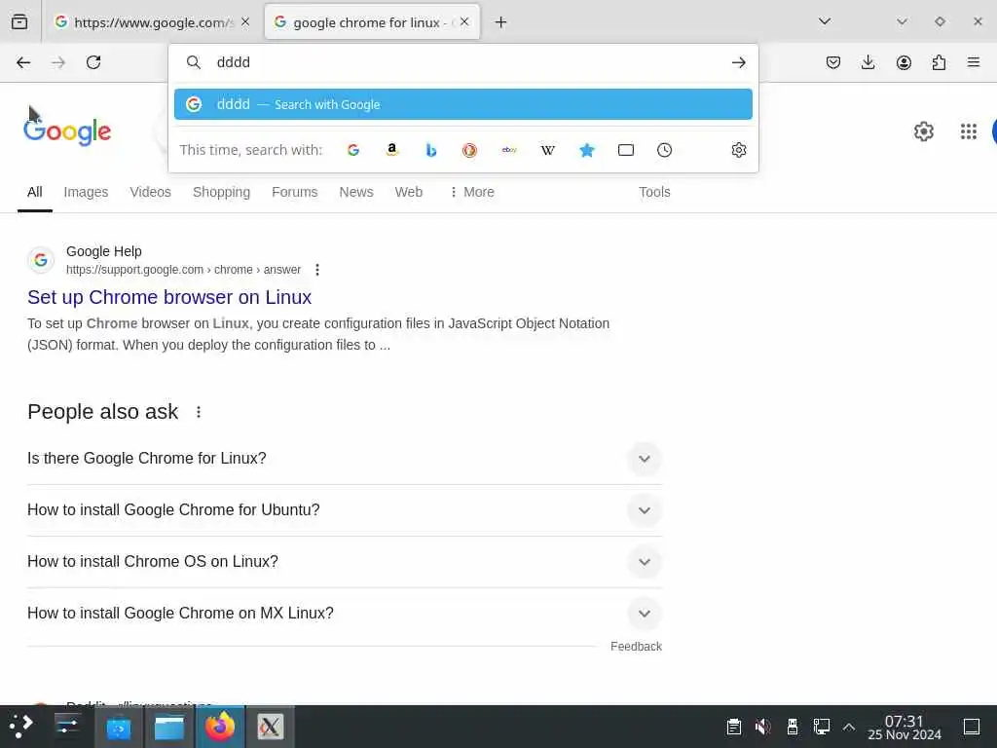Screen dimensions: 997x748
Task: Close the first google.com tab
Action: pyautogui.click(x=245, y=21)
